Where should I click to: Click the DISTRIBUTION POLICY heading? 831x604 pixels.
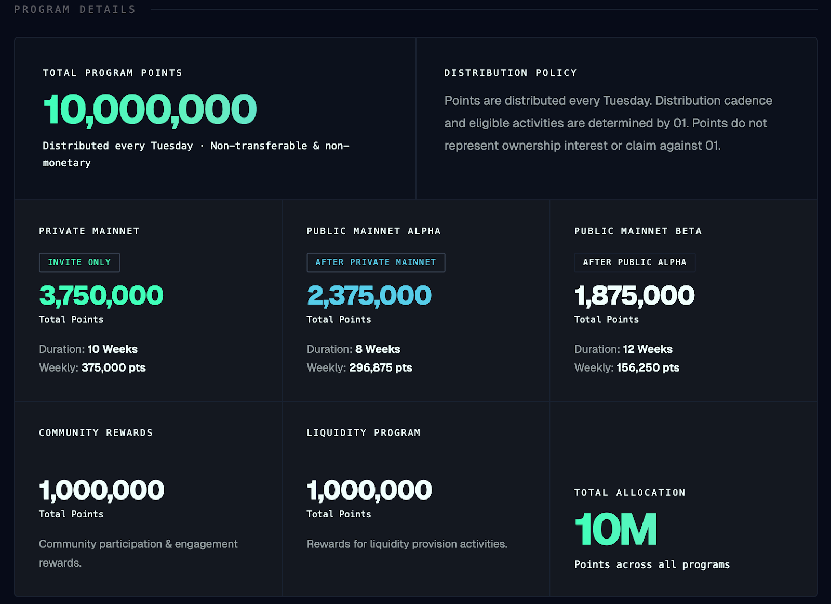click(x=511, y=73)
